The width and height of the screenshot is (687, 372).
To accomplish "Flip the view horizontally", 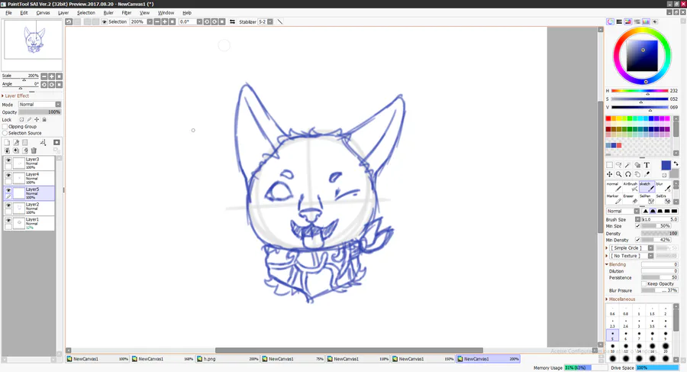I will point(232,21).
